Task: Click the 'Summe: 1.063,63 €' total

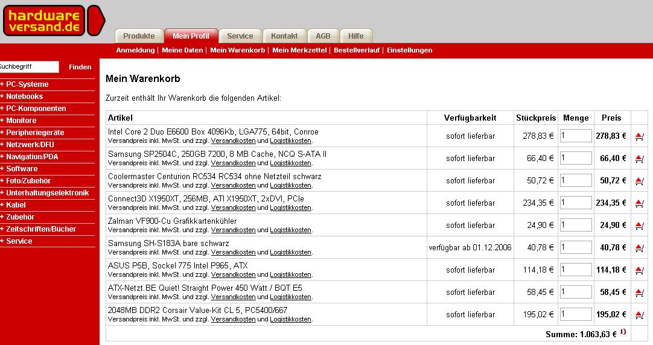Action: pyautogui.click(x=581, y=334)
